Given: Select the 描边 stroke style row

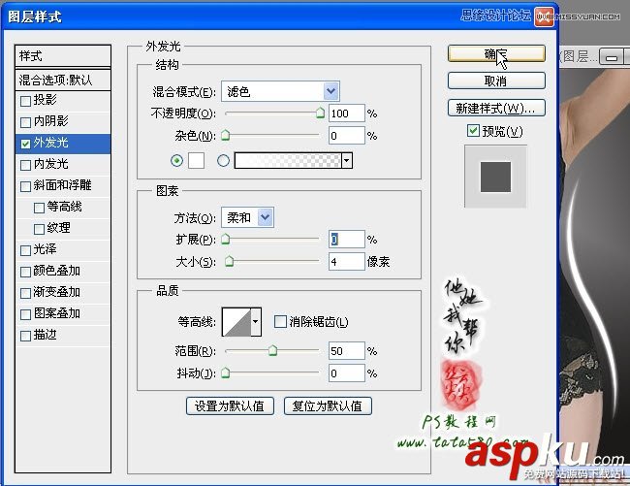Looking at the screenshot, I should coord(63,336).
